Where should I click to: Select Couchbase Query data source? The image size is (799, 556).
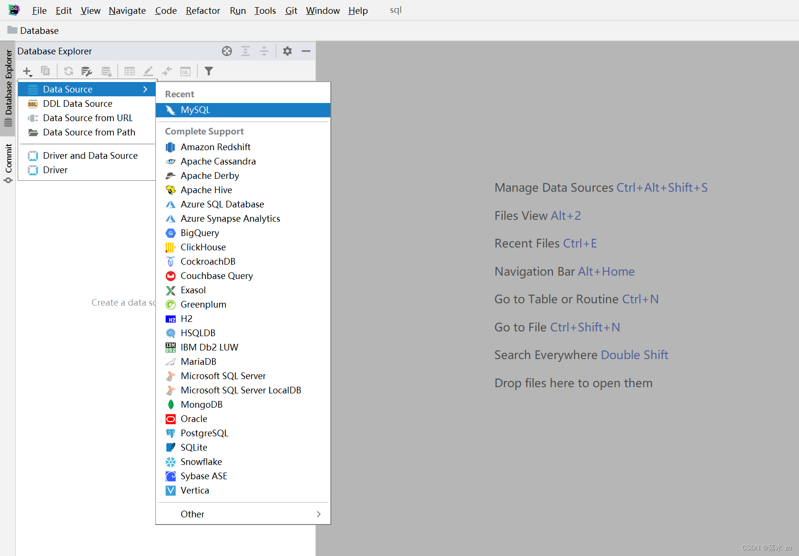pyautogui.click(x=243, y=276)
